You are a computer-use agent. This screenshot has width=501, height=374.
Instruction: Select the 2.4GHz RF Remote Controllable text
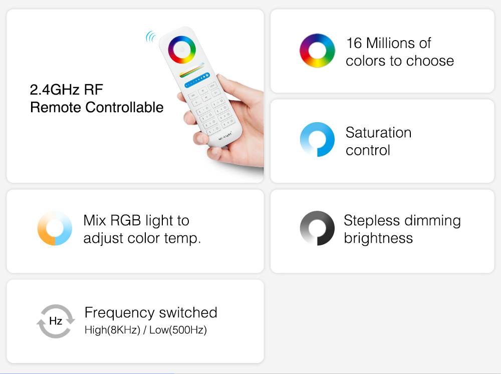(x=97, y=98)
